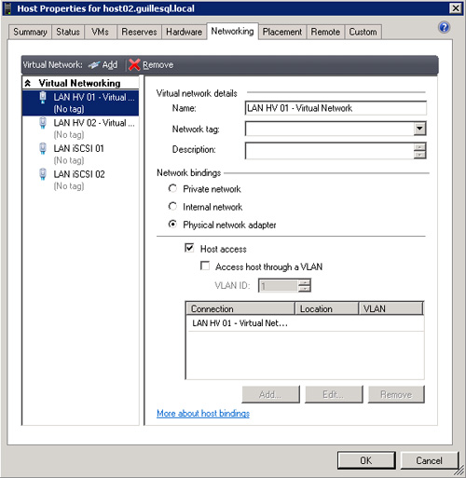Select the LAN iSCSI 02 network icon
The height and width of the screenshot is (478, 466).
click(x=43, y=174)
